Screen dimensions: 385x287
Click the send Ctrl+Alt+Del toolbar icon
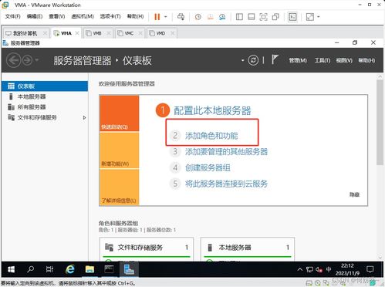[x=181, y=17]
